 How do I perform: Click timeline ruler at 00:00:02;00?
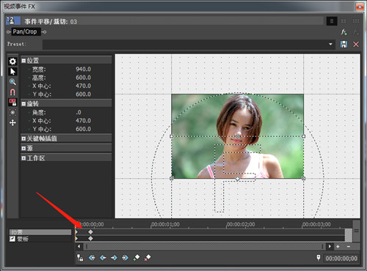pyautogui.click(x=241, y=224)
